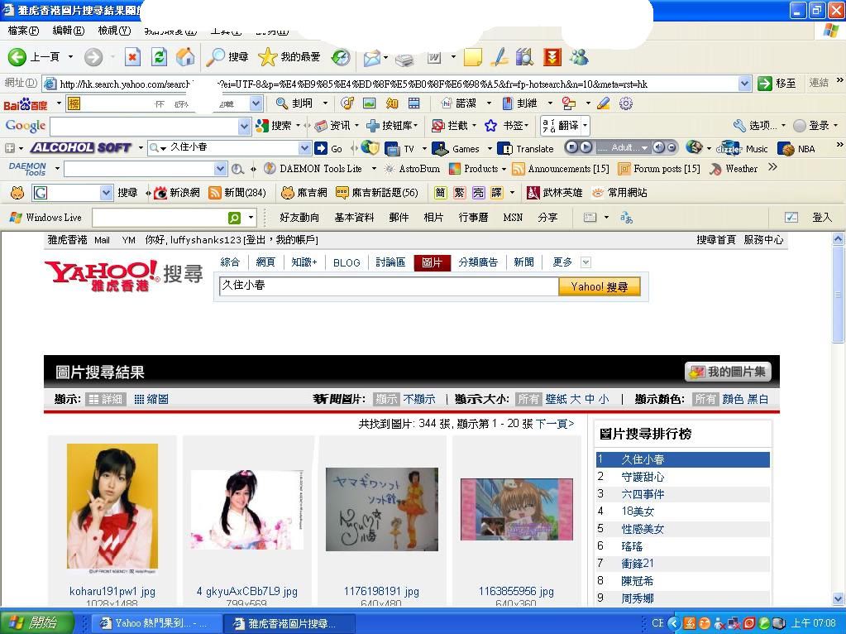This screenshot has width=846, height=634.
Task: Open 編輯(E) menu
Action: pyautogui.click(x=68, y=31)
